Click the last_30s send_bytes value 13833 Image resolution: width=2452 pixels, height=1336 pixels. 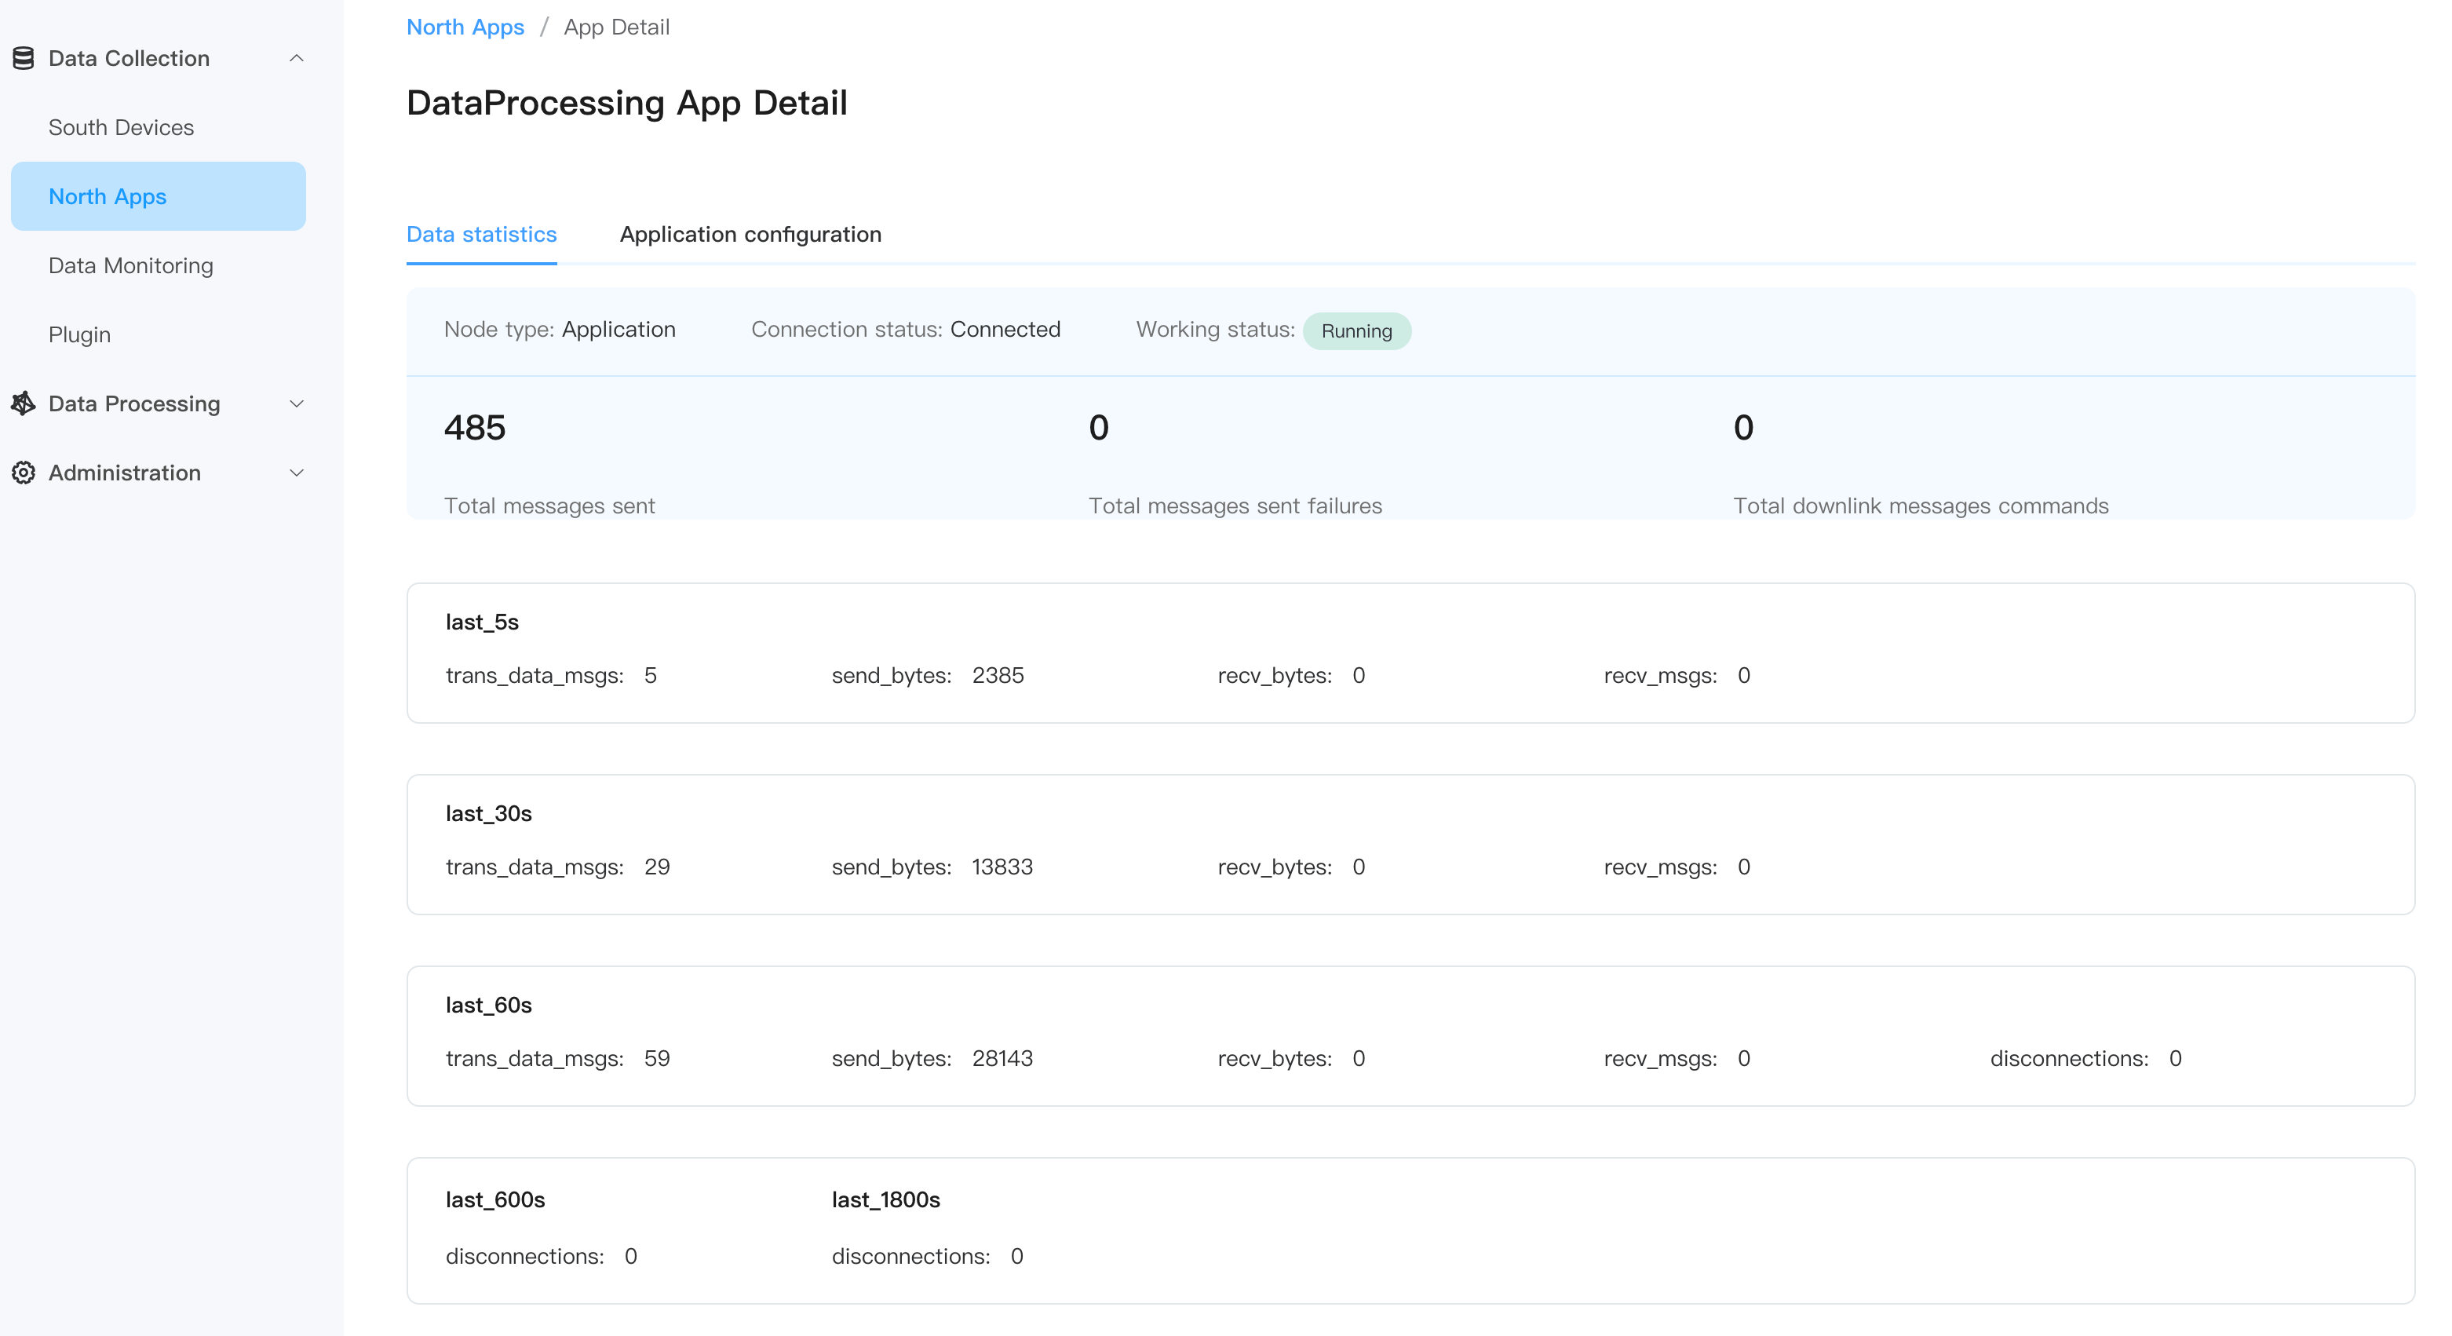[1002, 867]
